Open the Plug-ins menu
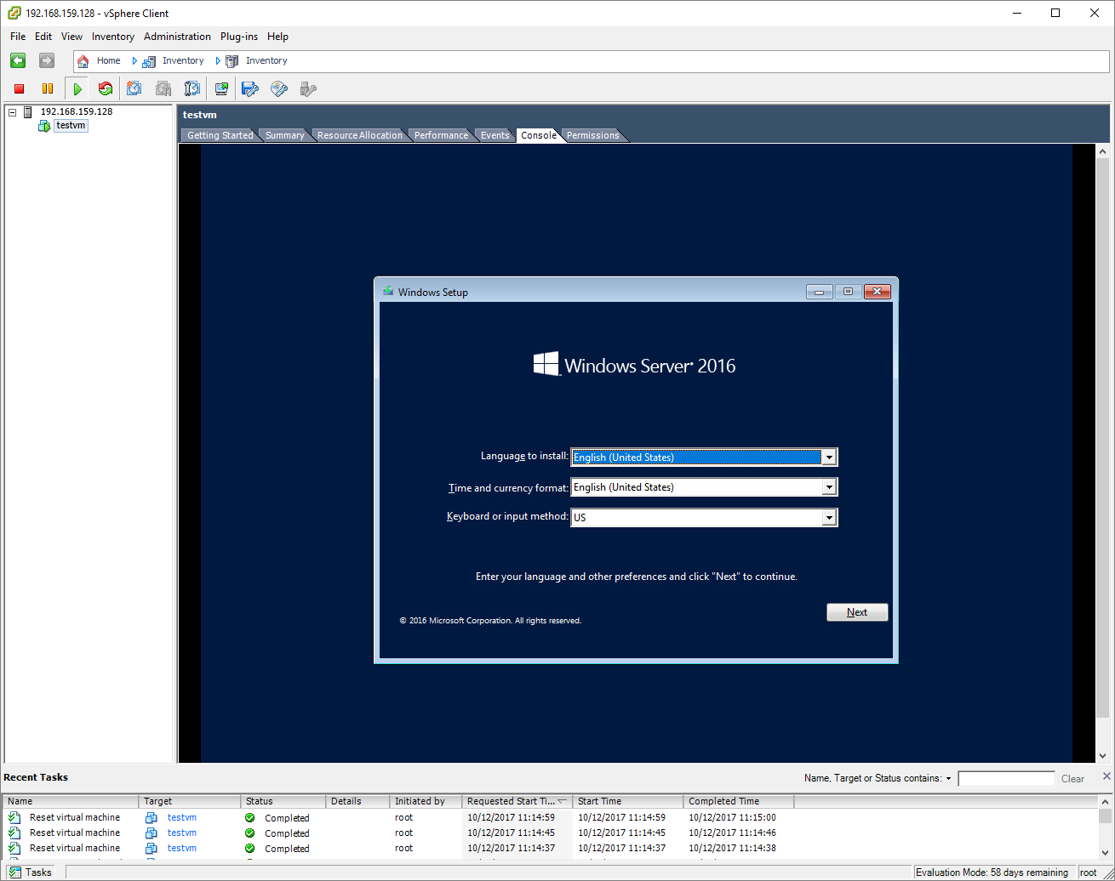Viewport: 1115px width, 881px height. [239, 37]
